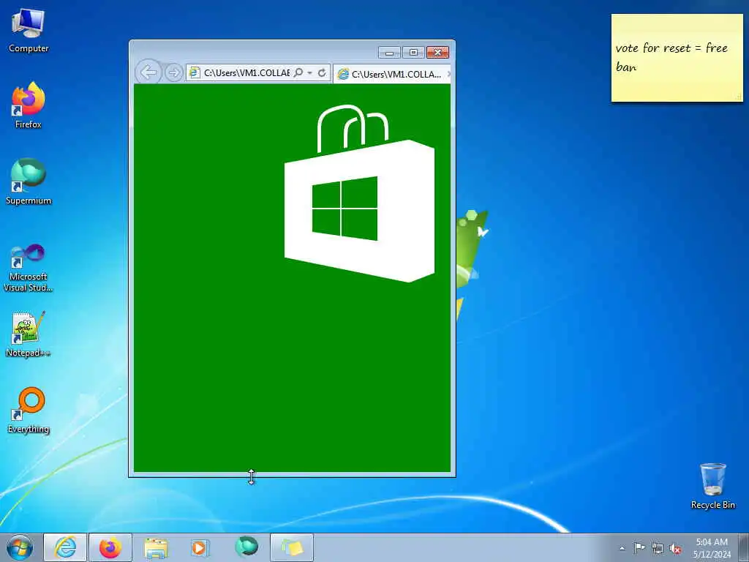
Task: Open Windows Explorer from the taskbar
Action: pos(156,547)
